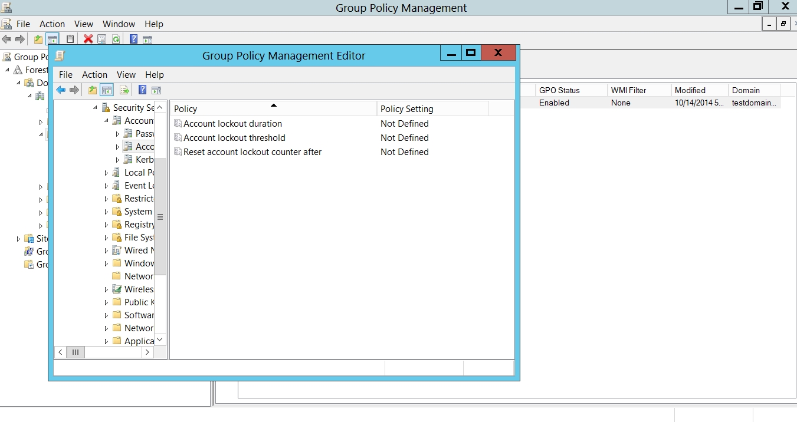This screenshot has height=422, width=797.
Task: Click the tree pane vertical scrollbar thumb
Action: [x=160, y=217]
